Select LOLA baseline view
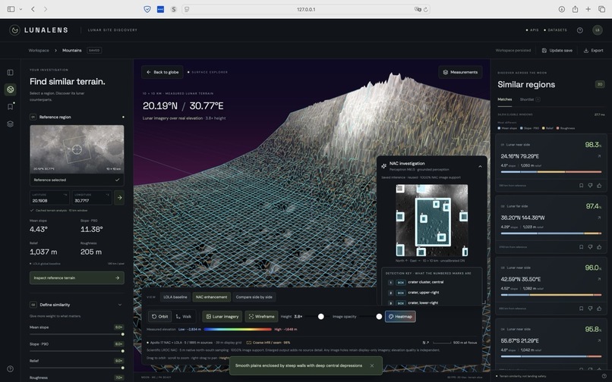This screenshot has width=612, height=382. point(175,297)
